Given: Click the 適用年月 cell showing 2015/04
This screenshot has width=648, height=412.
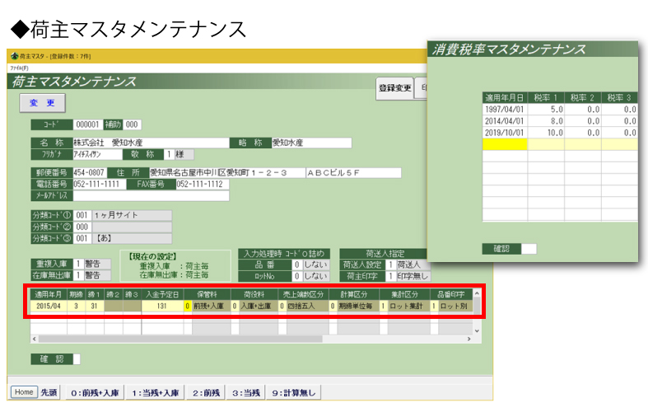Looking at the screenshot, I should click(x=49, y=306).
